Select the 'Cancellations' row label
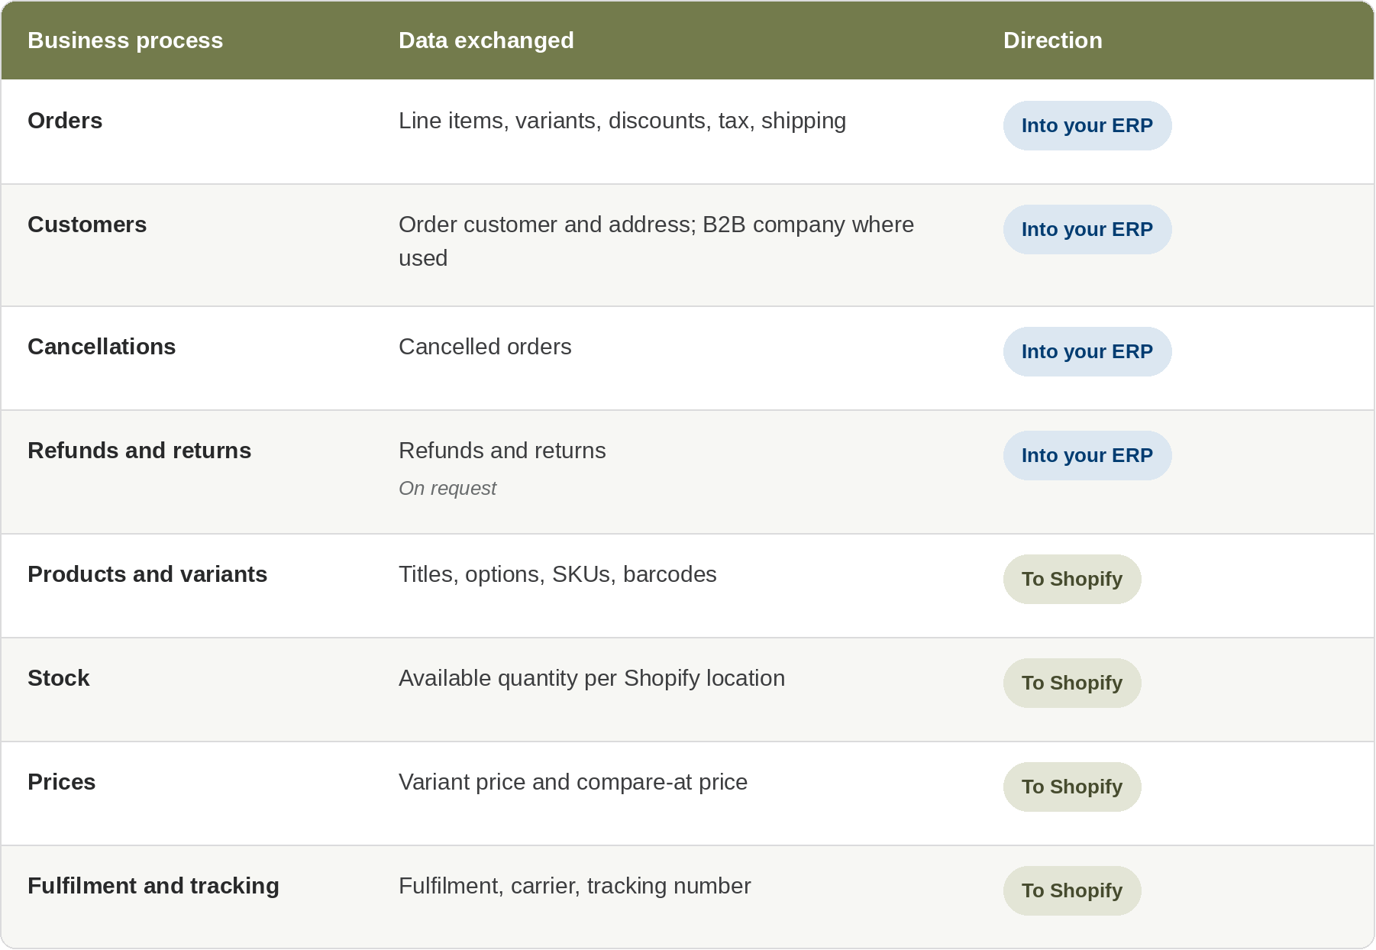The width and height of the screenshot is (1376, 950). click(x=102, y=347)
